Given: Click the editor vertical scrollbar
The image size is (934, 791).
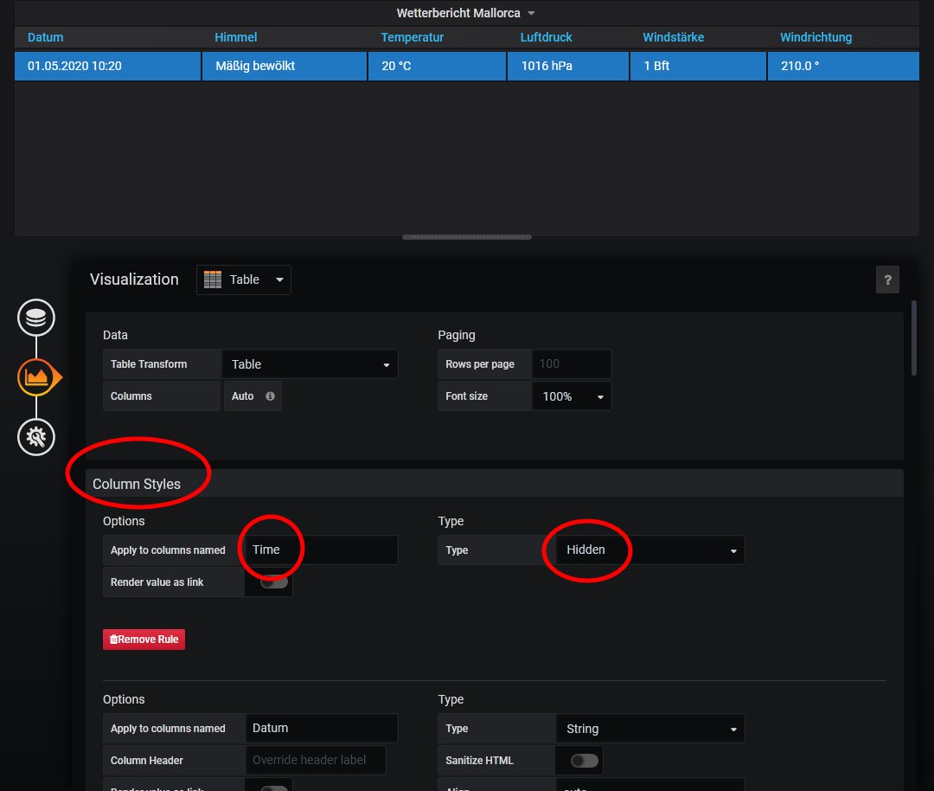Looking at the screenshot, I should pos(914,338).
